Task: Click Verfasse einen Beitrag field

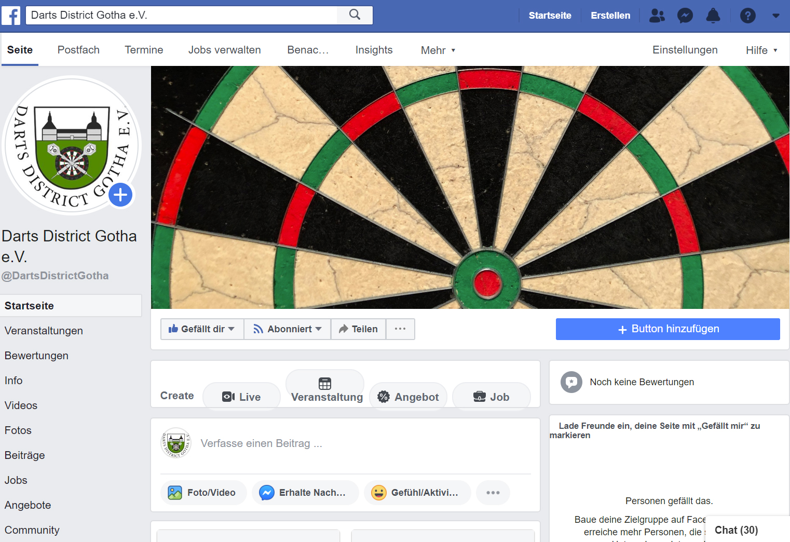Action: (261, 443)
